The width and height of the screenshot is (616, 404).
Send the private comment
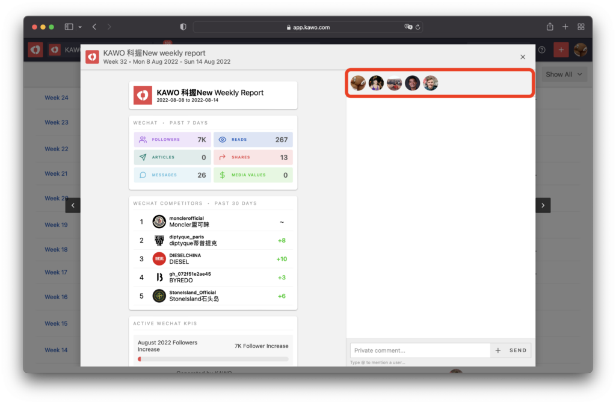tap(518, 350)
